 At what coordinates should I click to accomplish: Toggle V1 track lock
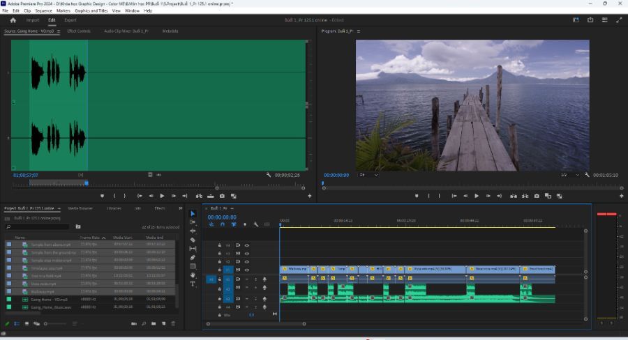[x=220, y=270]
